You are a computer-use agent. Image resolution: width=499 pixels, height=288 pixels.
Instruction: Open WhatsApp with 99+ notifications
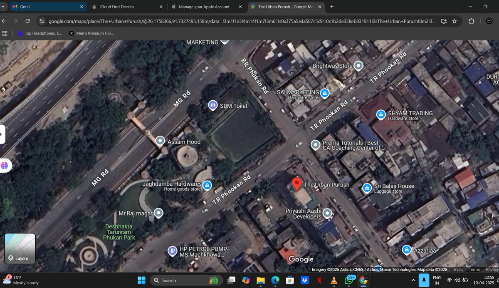point(349,280)
